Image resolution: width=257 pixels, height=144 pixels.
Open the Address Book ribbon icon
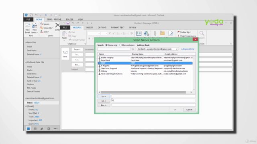click(x=139, y=34)
